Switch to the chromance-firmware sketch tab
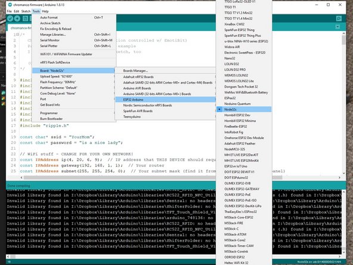353x265 pixels. pyautogui.click(x=20, y=28)
